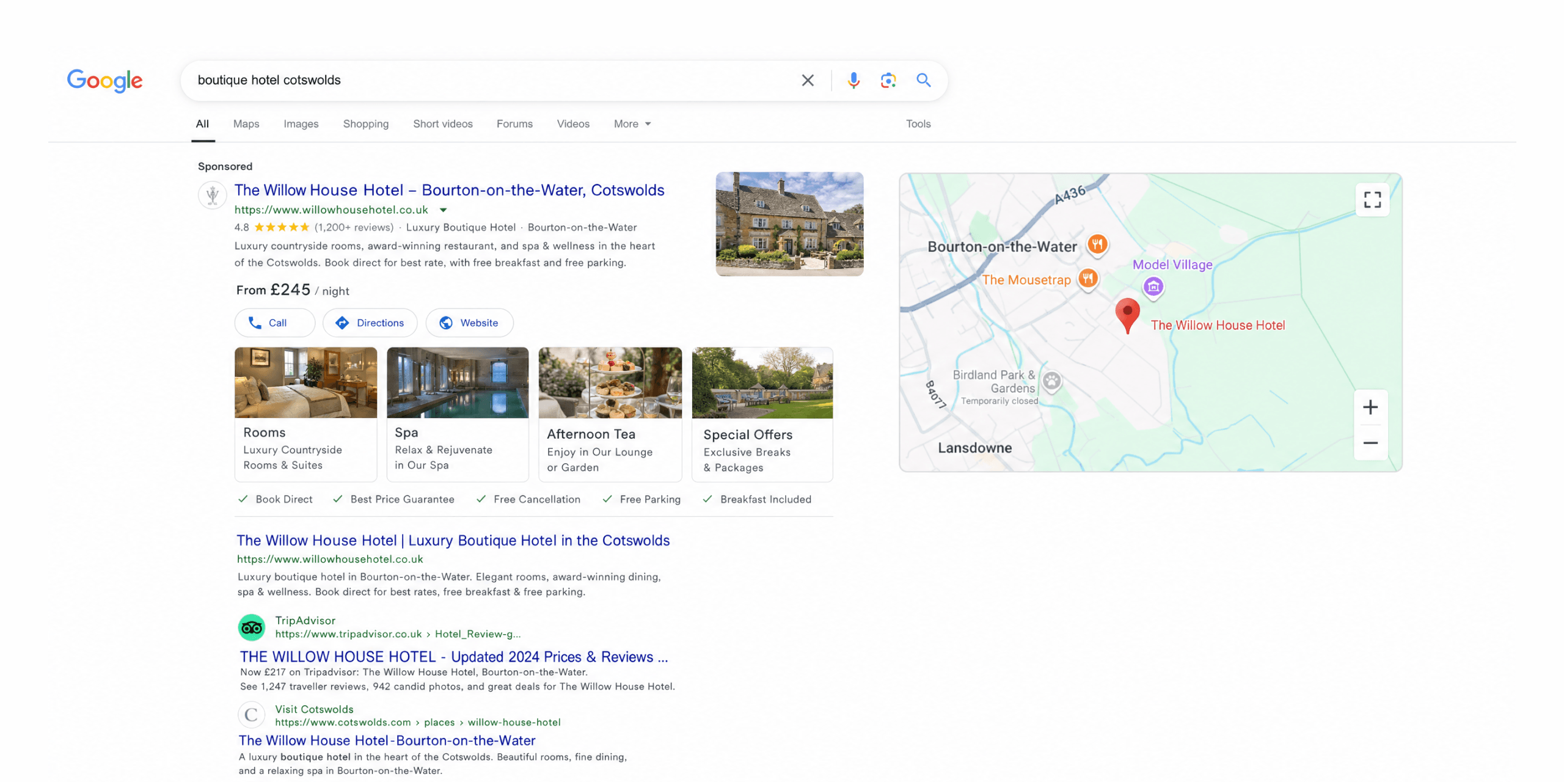
Task: Click the 'Sponsored' label
Action: coord(225,166)
